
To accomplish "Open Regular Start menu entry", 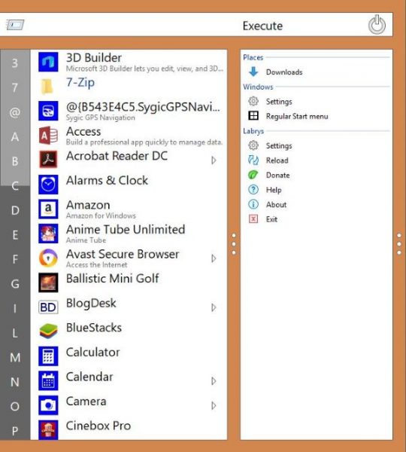I will 288,116.
